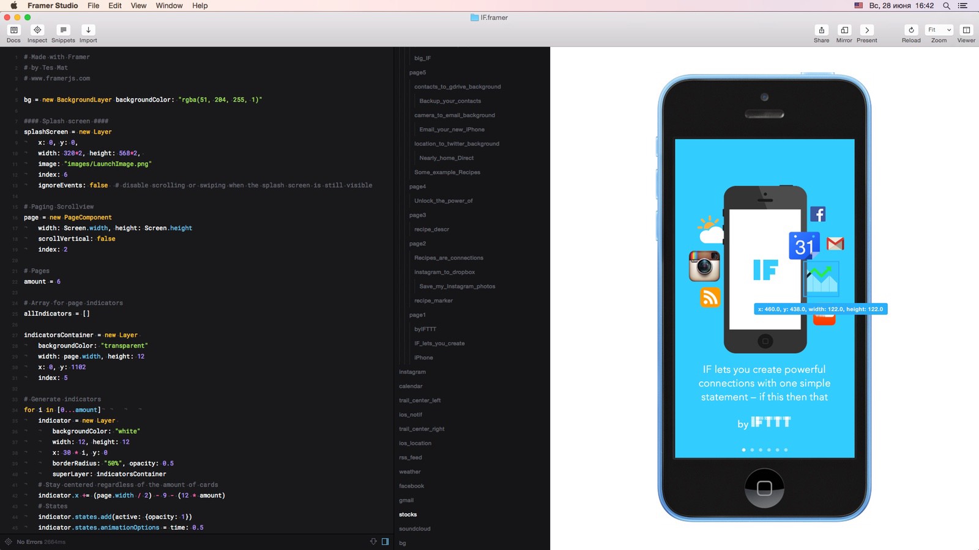Open the Zoom Fit dropdown
Screen dimensions: 979x550
pos(939,30)
